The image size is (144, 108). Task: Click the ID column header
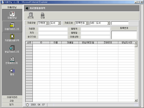pos(41,43)
